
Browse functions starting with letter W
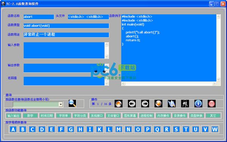[x=215, y=129]
